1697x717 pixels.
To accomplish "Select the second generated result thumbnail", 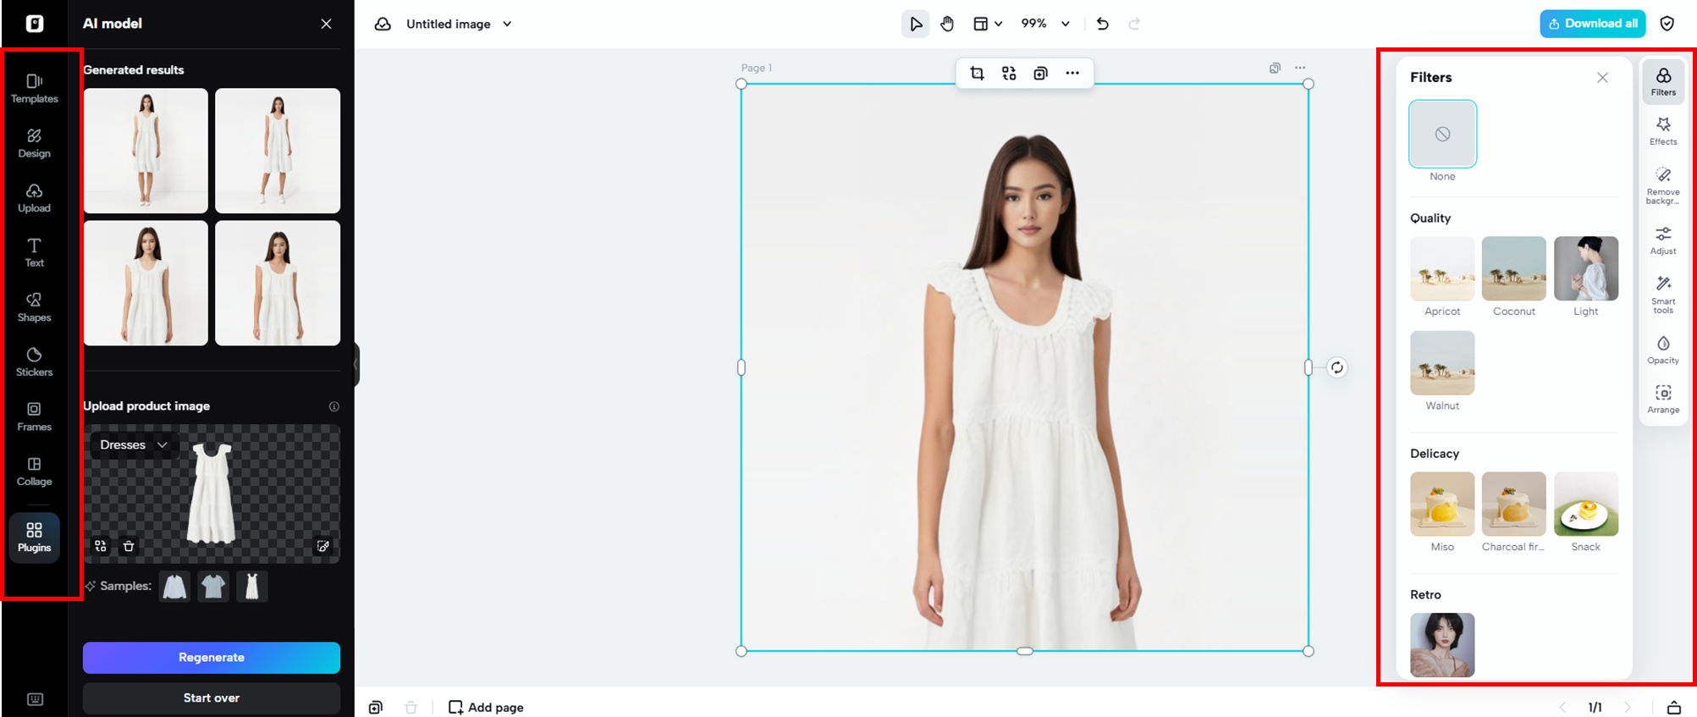I will (278, 151).
